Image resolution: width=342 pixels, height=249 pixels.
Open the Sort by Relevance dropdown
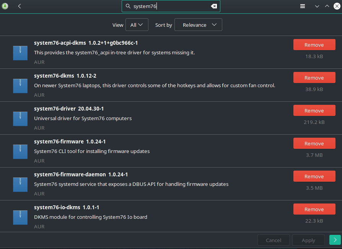(198, 25)
